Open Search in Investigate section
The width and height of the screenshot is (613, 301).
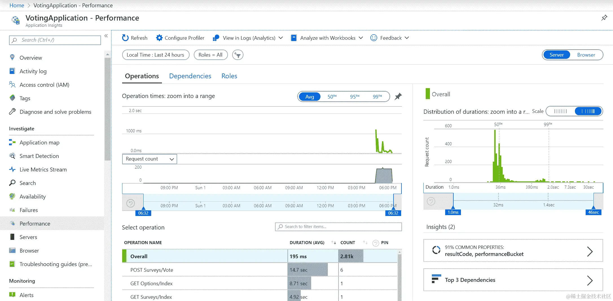coord(28,183)
